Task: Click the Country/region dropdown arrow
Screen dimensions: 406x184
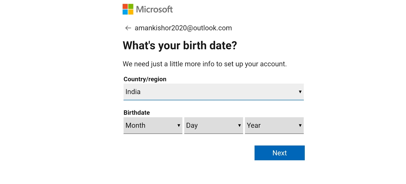Action: (x=300, y=92)
